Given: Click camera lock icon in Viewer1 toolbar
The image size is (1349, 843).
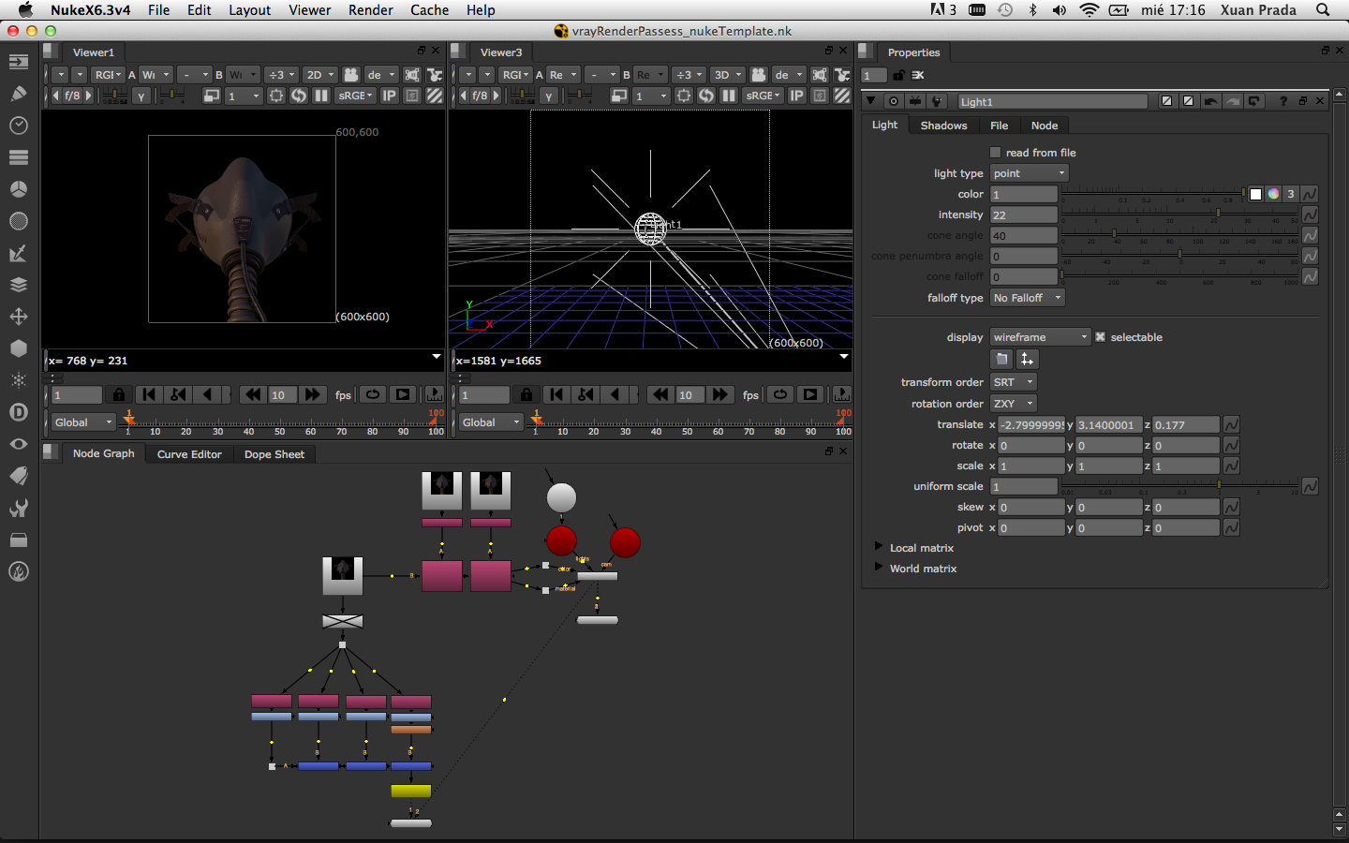Looking at the screenshot, I should [351, 75].
